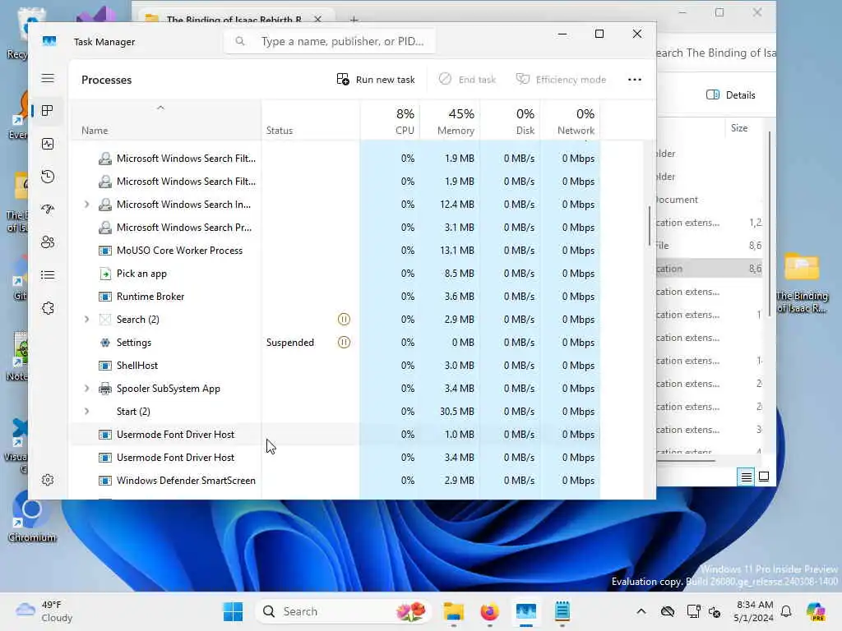Click the End task button
Screen dimensions: 842x631
coord(467,80)
